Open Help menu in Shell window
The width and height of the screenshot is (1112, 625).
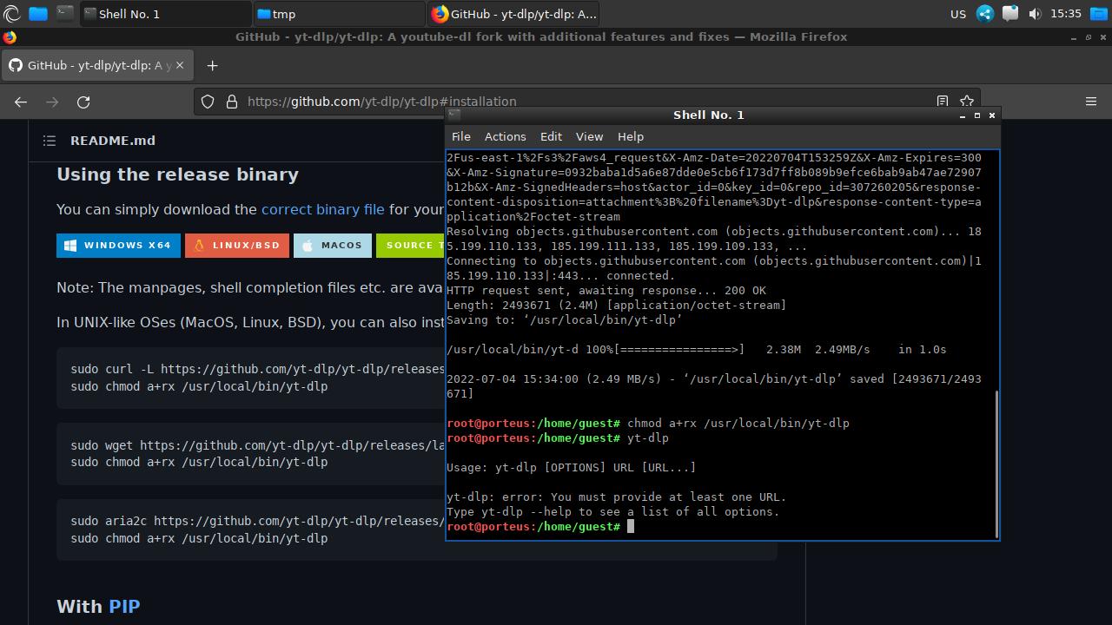pyautogui.click(x=631, y=136)
